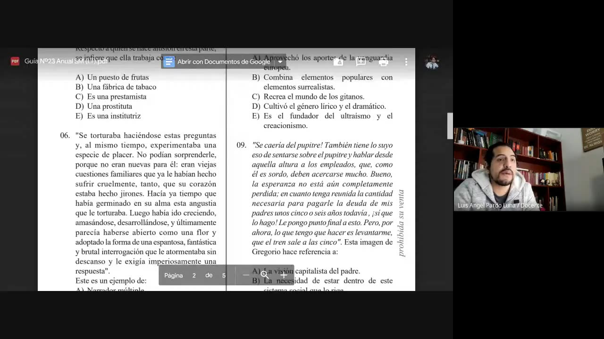Click the PDF vertical scrollbar thumb

[x=450, y=126]
